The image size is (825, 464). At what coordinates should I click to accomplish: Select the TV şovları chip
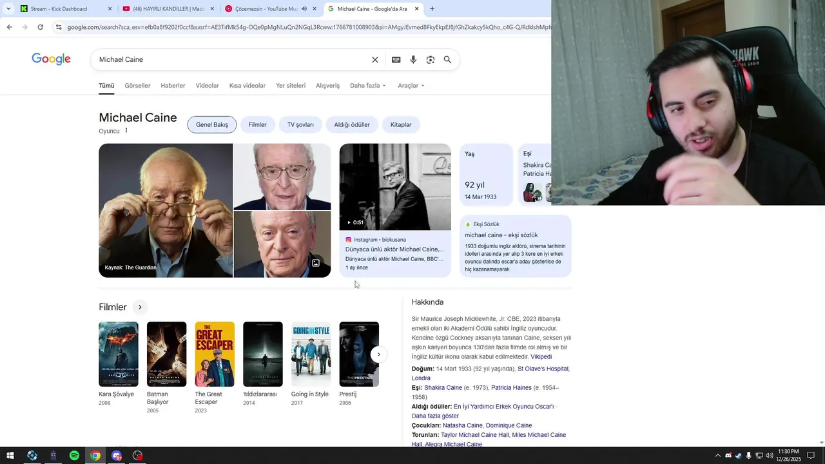(x=300, y=124)
